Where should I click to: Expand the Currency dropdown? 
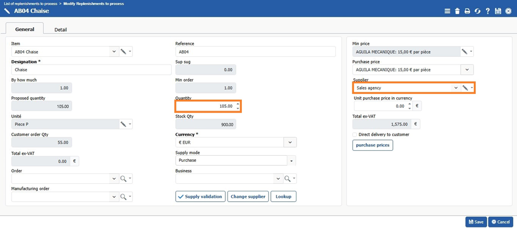[290, 142]
